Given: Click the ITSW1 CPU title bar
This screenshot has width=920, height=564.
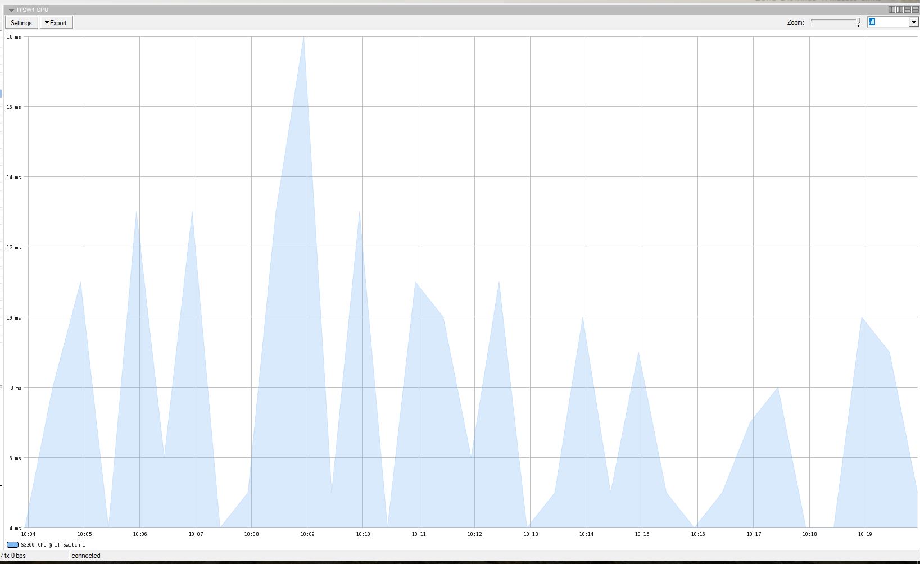Looking at the screenshot, I should coord(31,10).
